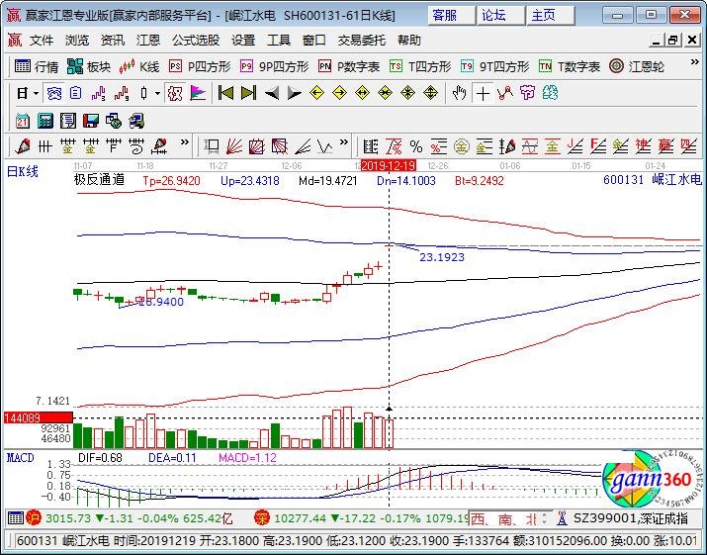Click the red 深 Shenzhen index icon
Screen dimensions: 707x555
coord(261,518)
